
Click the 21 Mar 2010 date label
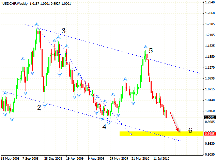140,159
